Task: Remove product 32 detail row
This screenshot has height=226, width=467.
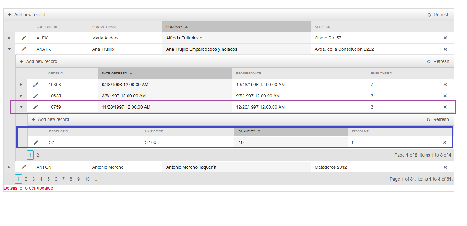Action: click(x=445, y=142)
